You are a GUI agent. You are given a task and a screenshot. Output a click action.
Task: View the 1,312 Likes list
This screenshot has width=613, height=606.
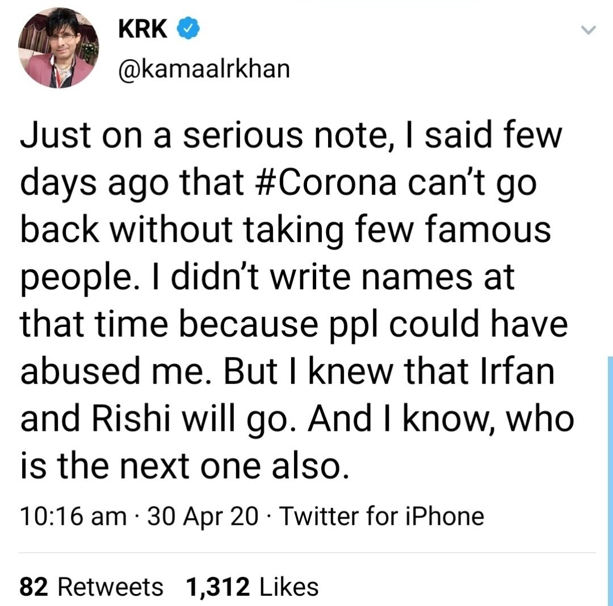252,586
